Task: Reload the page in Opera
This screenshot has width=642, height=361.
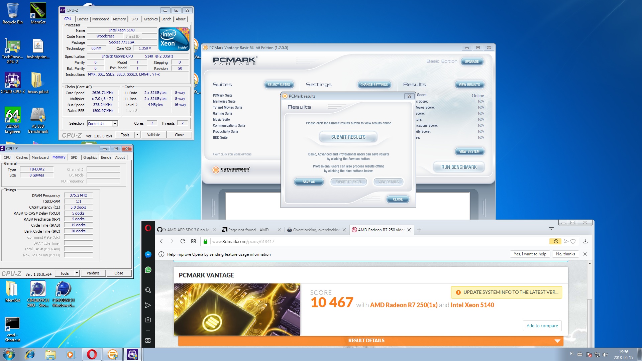Action: (x=183, y=241)
